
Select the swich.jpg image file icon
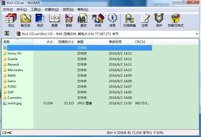5,103
